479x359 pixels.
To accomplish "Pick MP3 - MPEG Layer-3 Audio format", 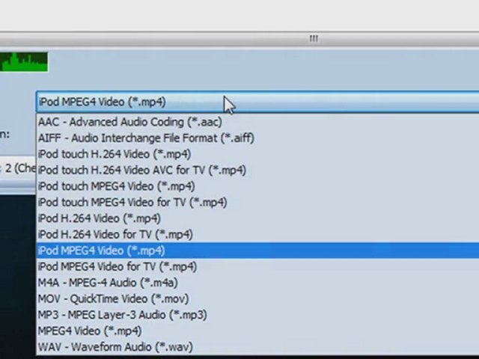I will [122, 315].
